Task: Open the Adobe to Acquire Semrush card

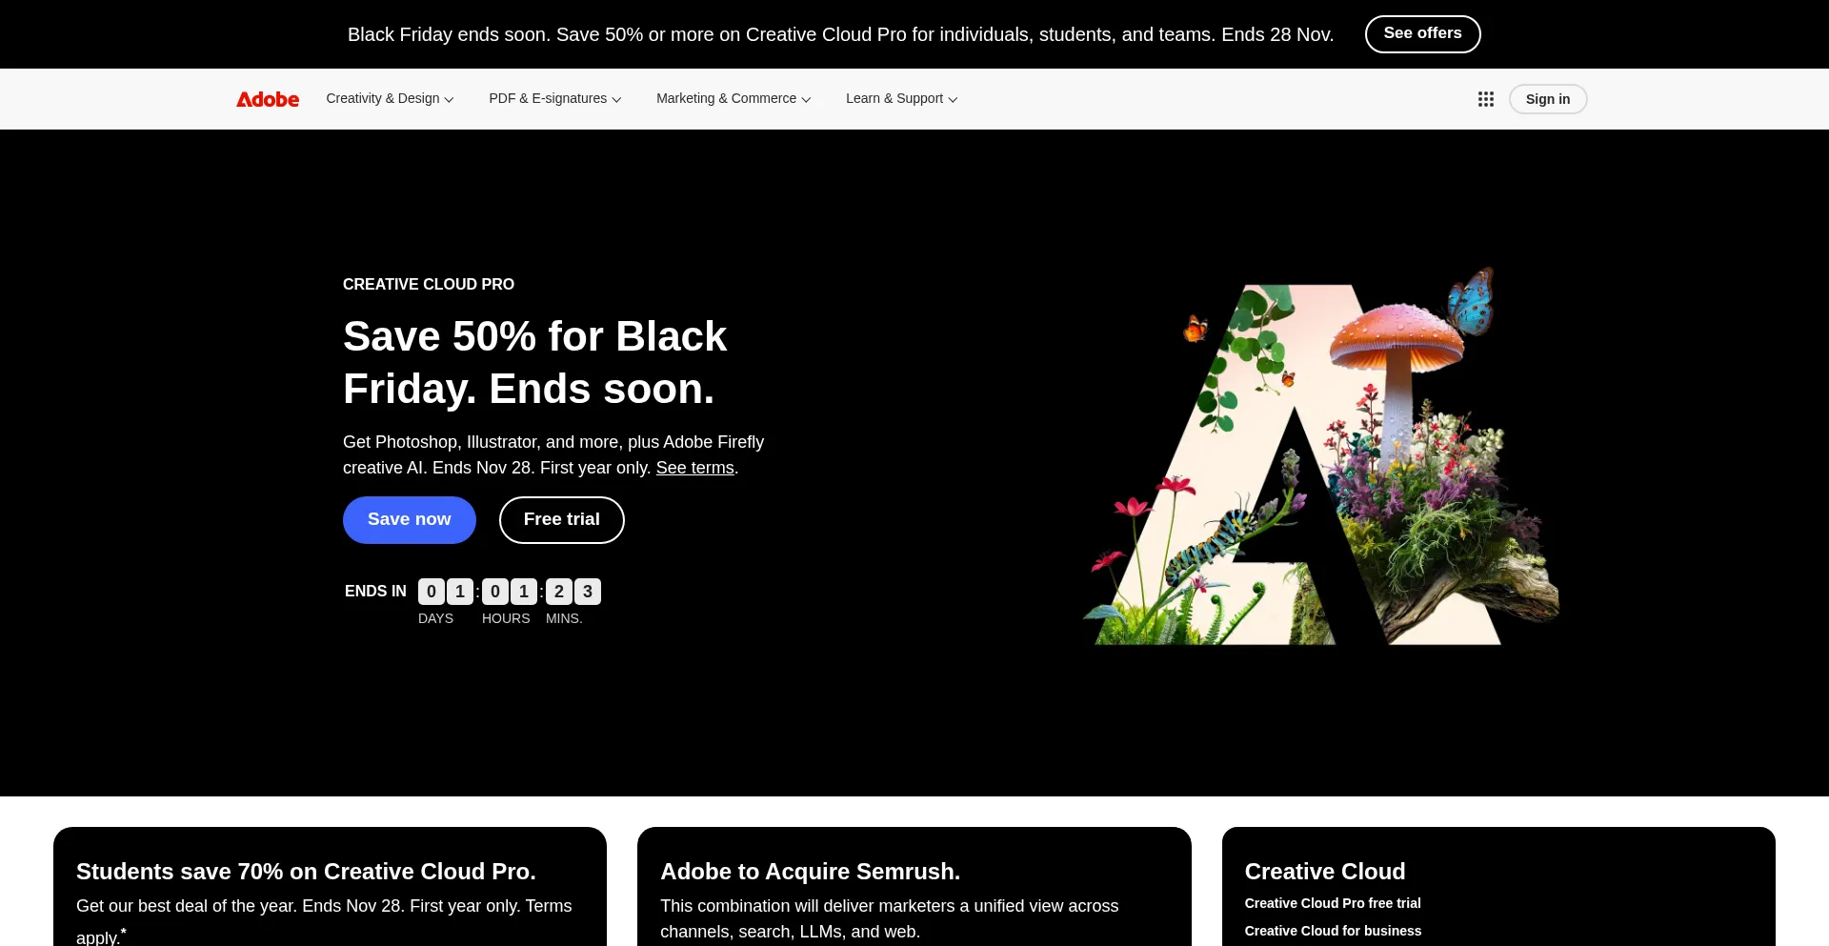Action: [x=914, y=887]
